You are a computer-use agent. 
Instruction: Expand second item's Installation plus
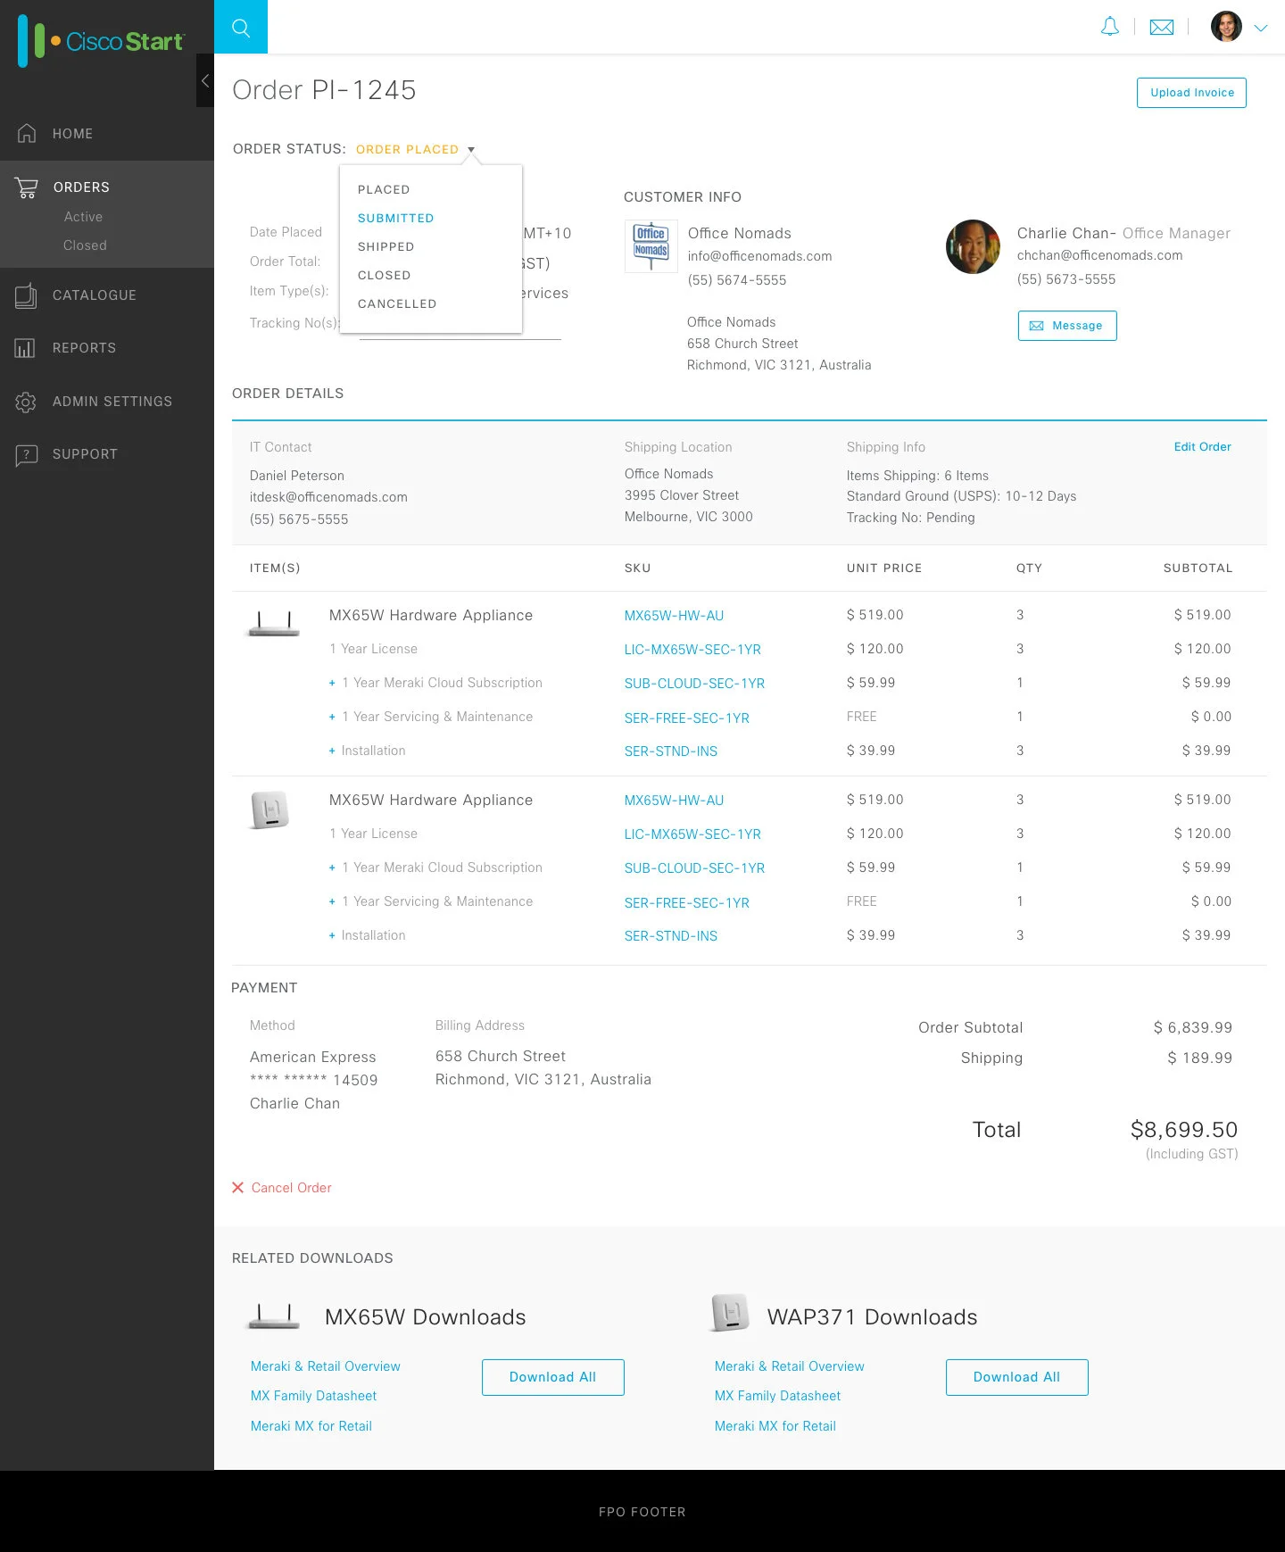pos(332,936)
